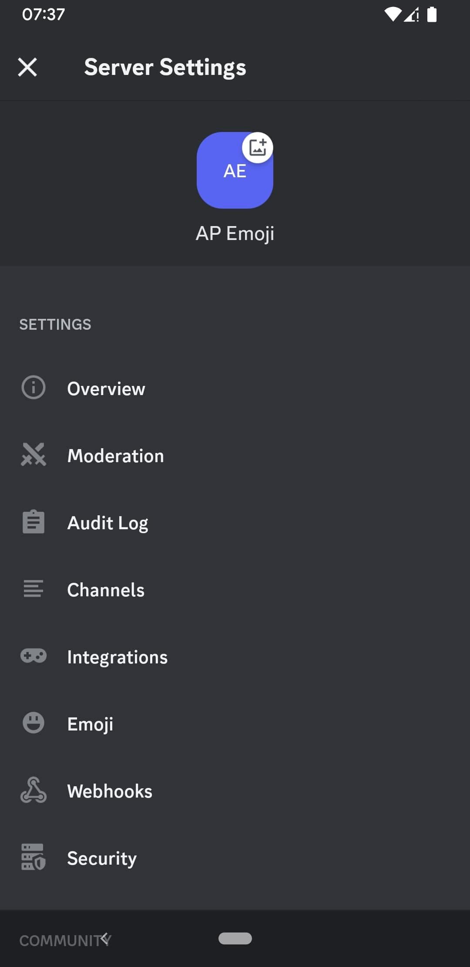Select the Security text label
The height and width of the screenshot is (967, 470).
click(x=102, y=858)
